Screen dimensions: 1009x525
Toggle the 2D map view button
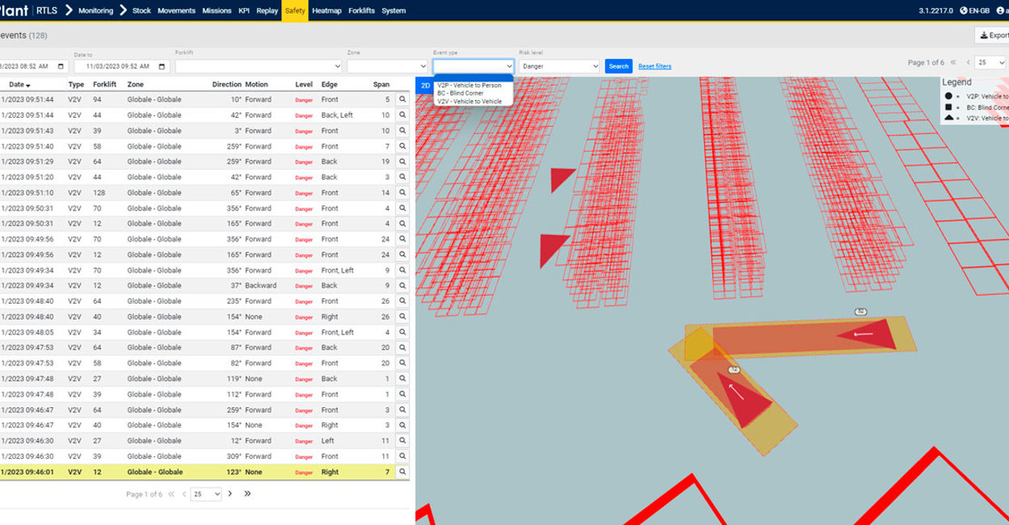[x=425, y=86]
